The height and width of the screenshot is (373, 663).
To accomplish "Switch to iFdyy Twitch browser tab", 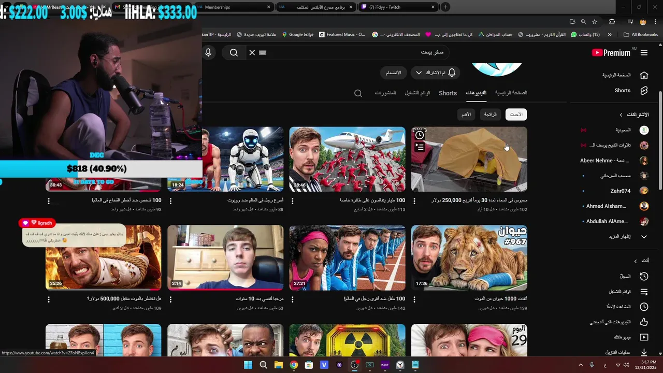I will click(x=398, y=7).
